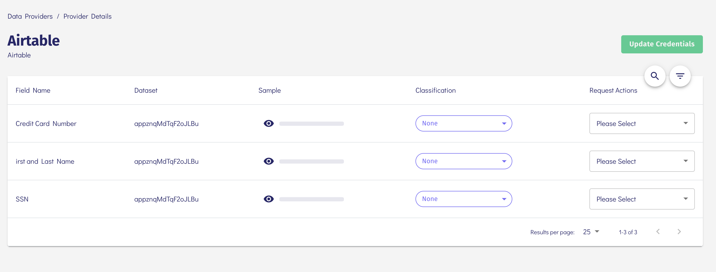
Task: Click the Classification column header
Action: 435,90
